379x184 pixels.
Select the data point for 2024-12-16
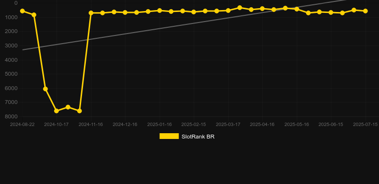125,12
